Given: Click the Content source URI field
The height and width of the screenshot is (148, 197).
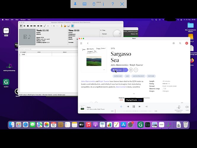Looking at the screenshot, I should coord(49,49).
